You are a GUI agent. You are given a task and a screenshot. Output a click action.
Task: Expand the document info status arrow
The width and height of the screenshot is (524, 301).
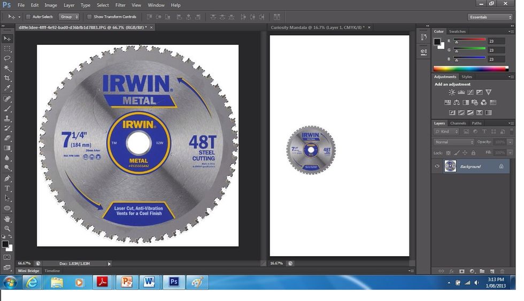(x=109, y=264)
